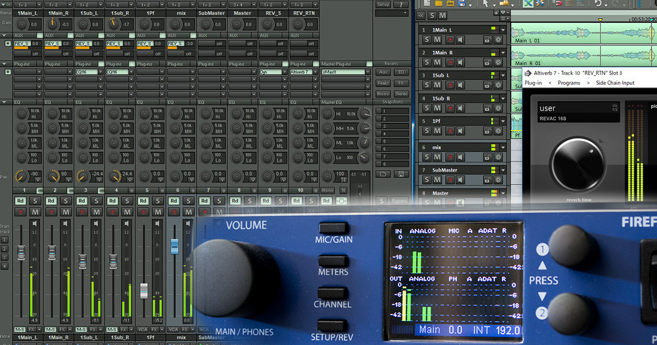This screenshot has height=345, width=657.
Task: Click the Aux reset button
Action: point(383,72)
